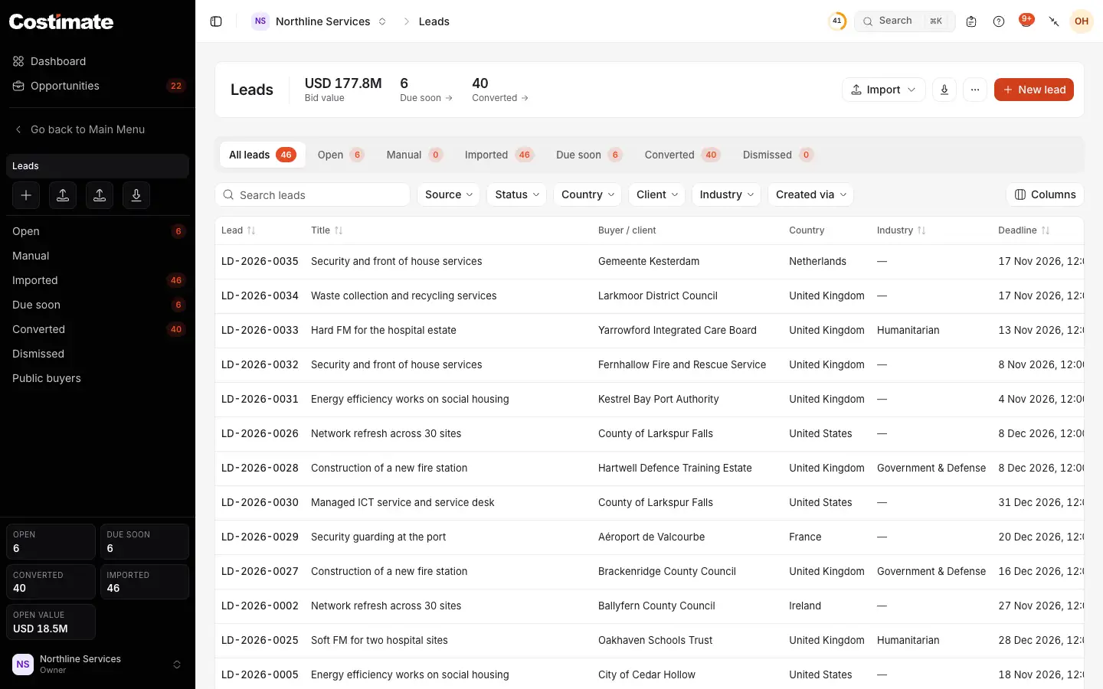This screenshot has height=689, width=1103.
Task: Open the Source filter dropdown
Action: click(x=448, y=194)
